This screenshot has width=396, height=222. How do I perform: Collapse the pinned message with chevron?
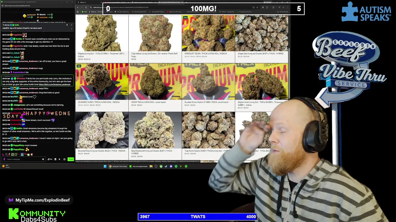(x=71, y=28)
